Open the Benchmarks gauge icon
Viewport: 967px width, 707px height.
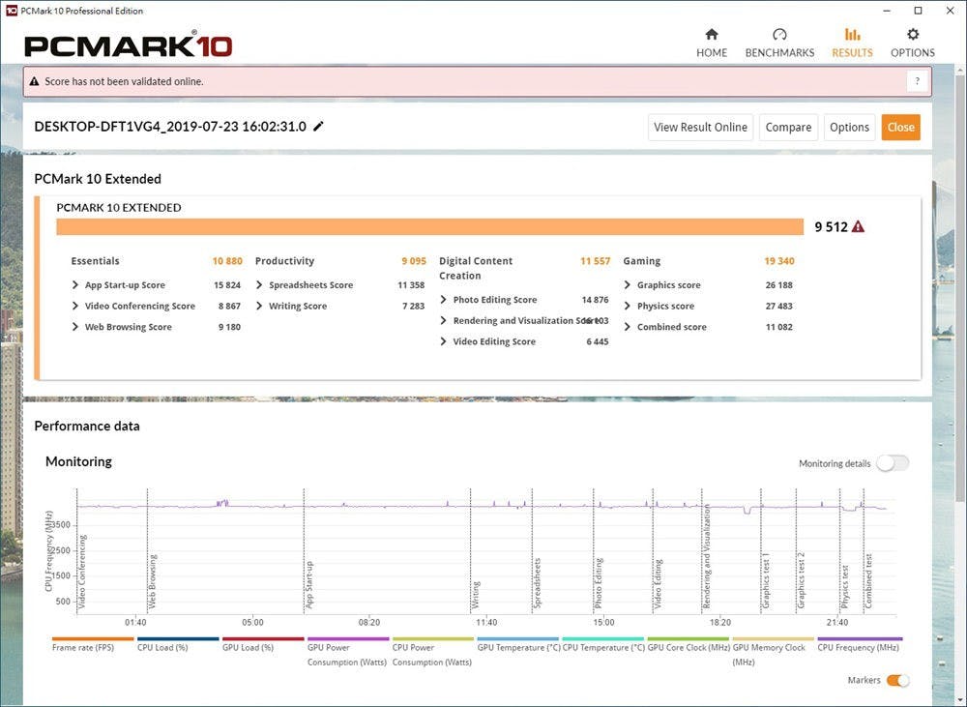[779, 35]
